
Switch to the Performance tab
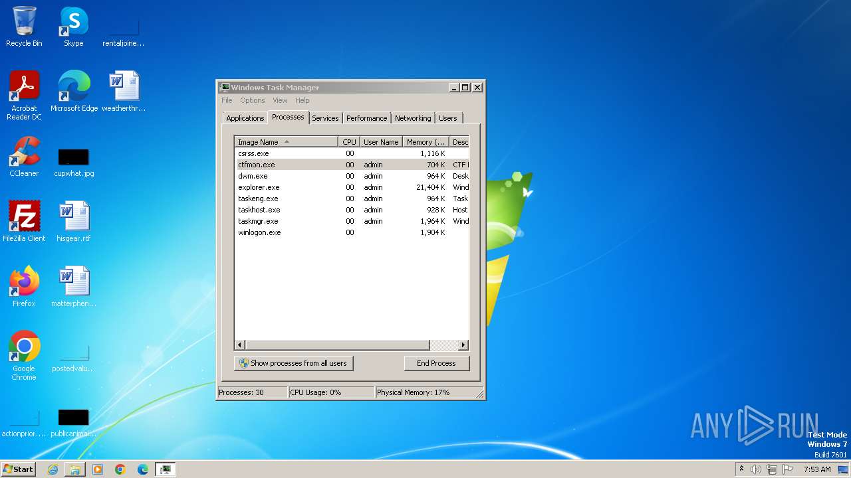pos(366,118)
